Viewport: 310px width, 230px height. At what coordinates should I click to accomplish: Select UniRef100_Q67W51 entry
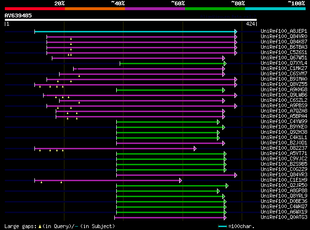[284, 57]
